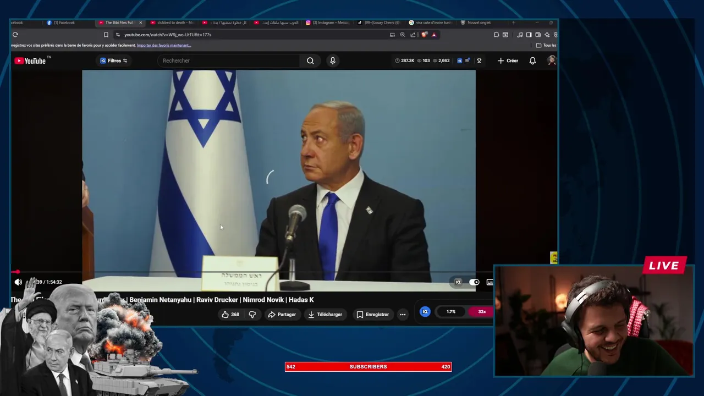Share this page via address bar icon
This screenshot has height=396, width=704.
413,35
